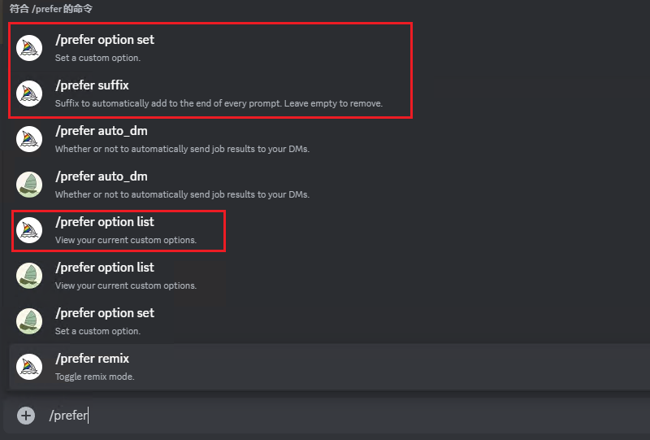This screenshot has height=440, width=650.
Task: Click the green sailboat icon beside /prefer option list
Action: pyautogui.click(x=29, y=276)
